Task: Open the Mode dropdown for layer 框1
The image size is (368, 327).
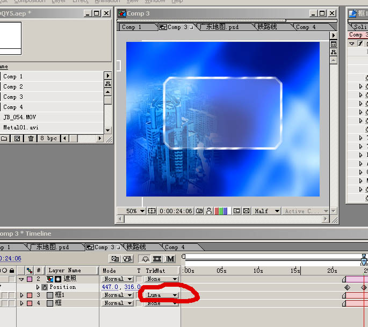Action: point(117,295)
